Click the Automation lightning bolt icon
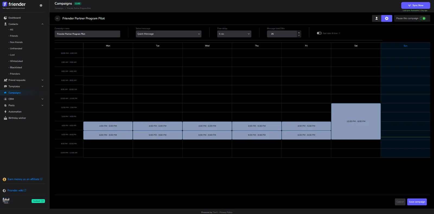The height and width of the screenshot is (214, 434). 5,112
